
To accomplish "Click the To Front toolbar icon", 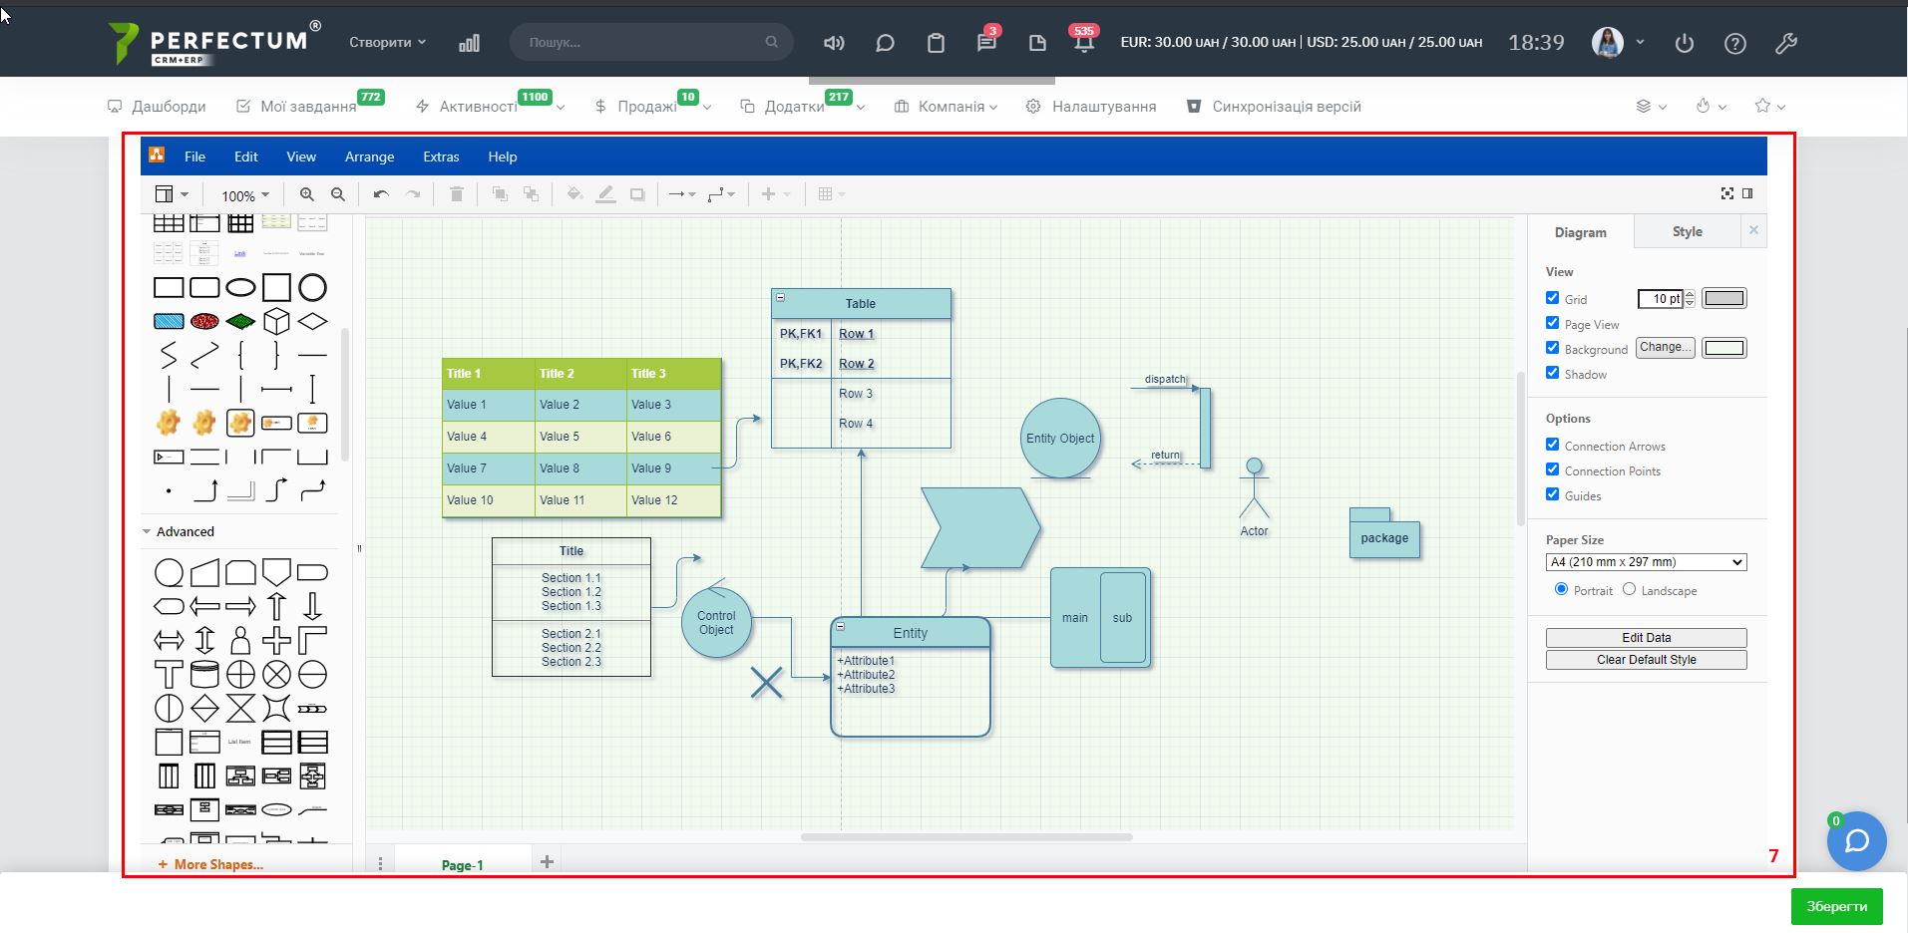I will point(500,194).
